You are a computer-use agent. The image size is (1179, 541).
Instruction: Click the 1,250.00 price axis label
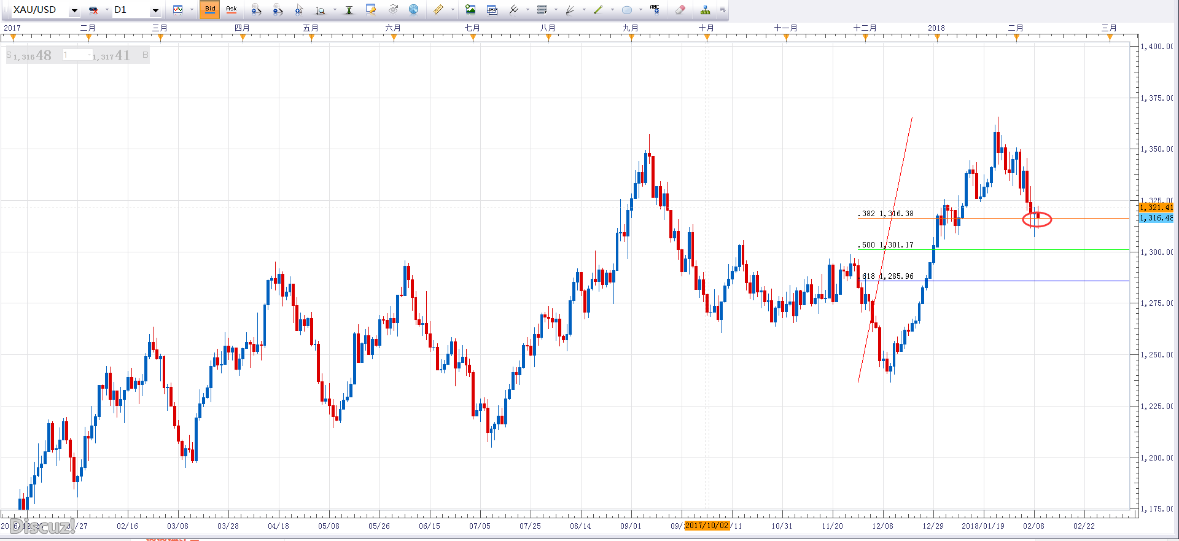coord(1157,355)
